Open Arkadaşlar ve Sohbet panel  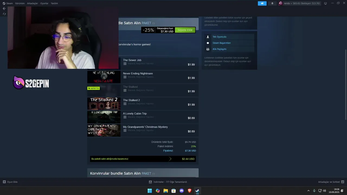click(x=331, y=182)
